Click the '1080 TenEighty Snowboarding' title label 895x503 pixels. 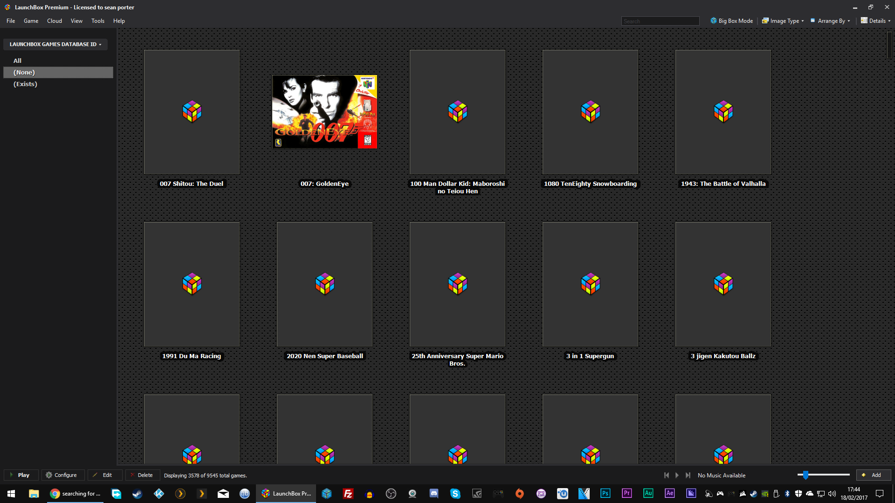click(590, 184)
